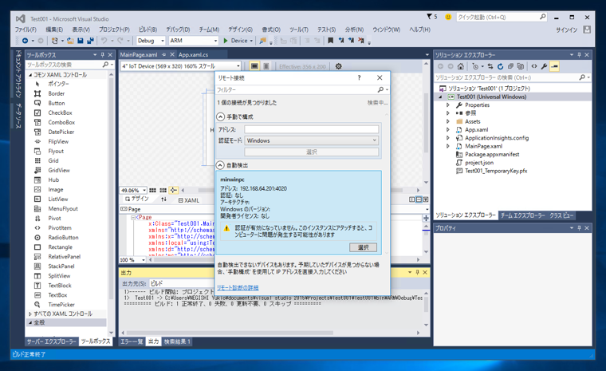Toggle collapse pane icon in designer
This screenshot has height=371, width=606.
coord(426,199)
